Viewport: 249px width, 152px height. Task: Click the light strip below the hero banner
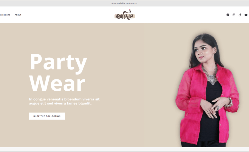tap(125, 149)
